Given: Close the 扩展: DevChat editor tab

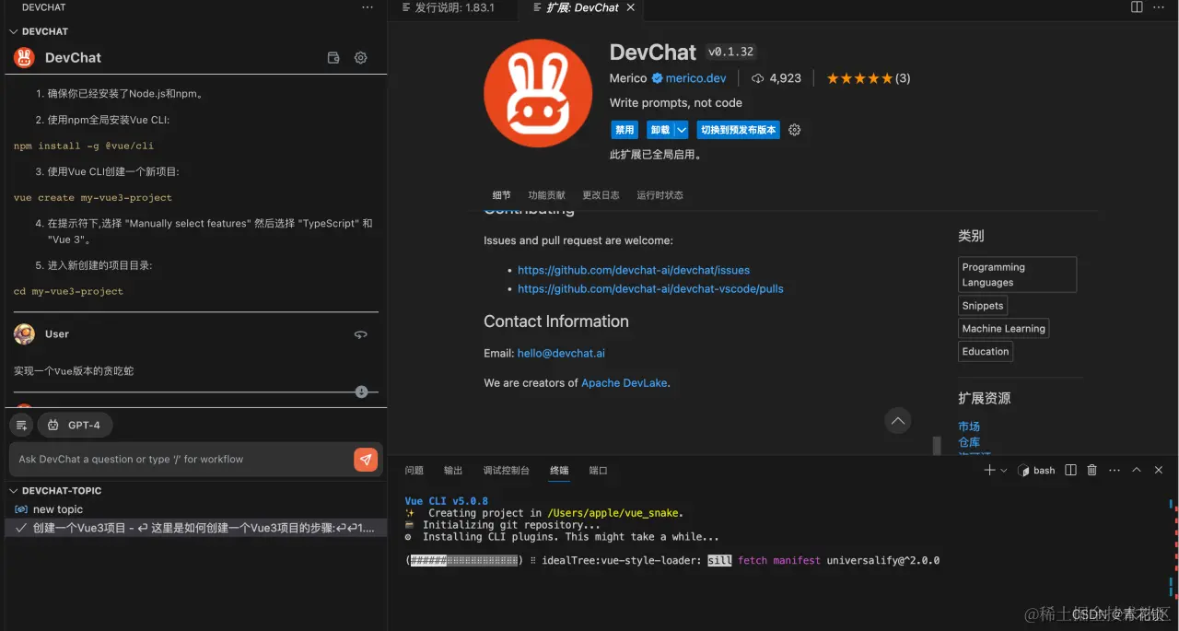Looking at the screenshot, I should pyautogui.click(x=631, y=7).
